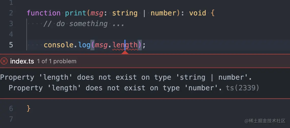This screenshot has width=290, height=128.
Task: Select line number 2 in gutter
Action: click(11, 13)
